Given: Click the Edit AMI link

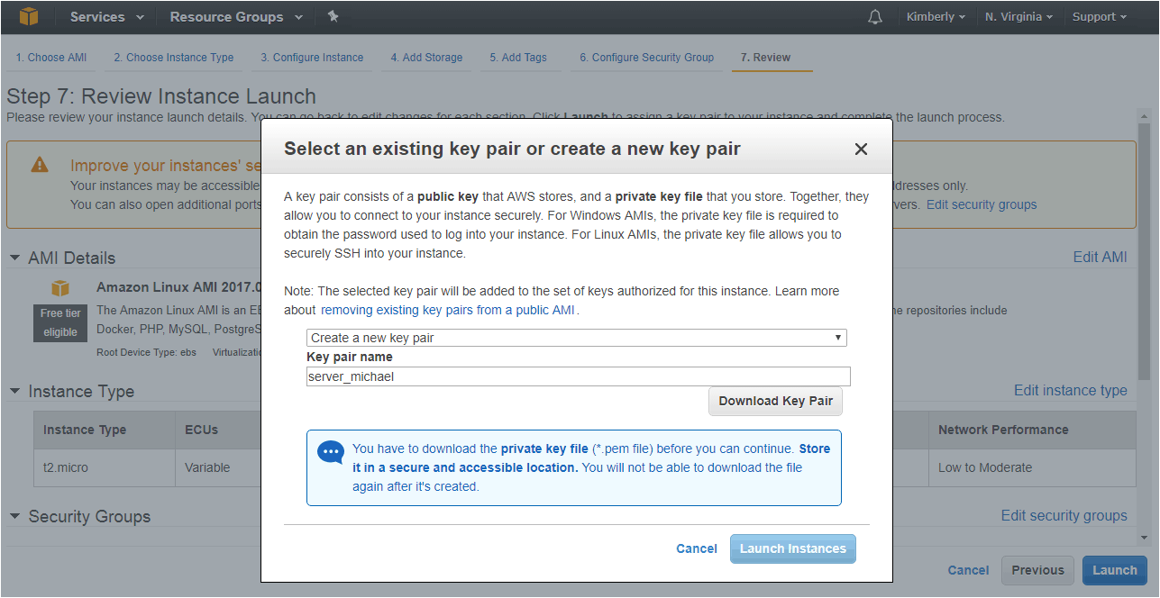Looking at the screenshot, I should (x=1100, y=257).
